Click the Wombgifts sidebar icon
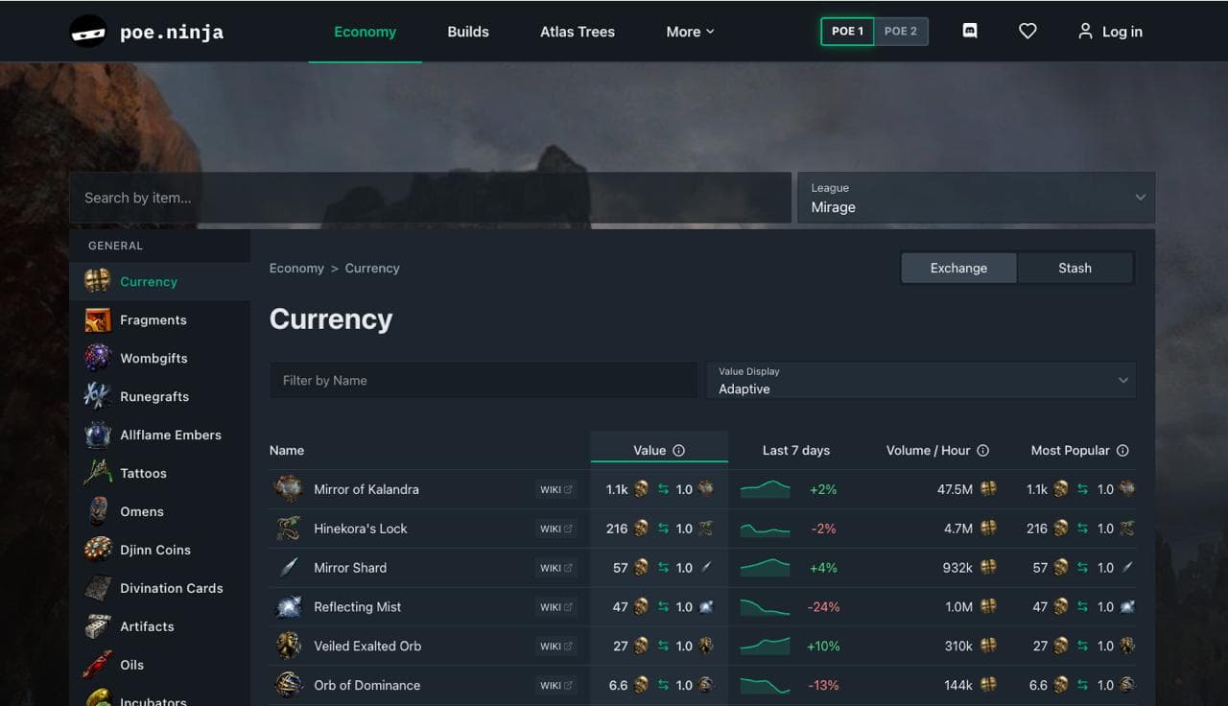 pyautogui.click(x=98, y=358)
